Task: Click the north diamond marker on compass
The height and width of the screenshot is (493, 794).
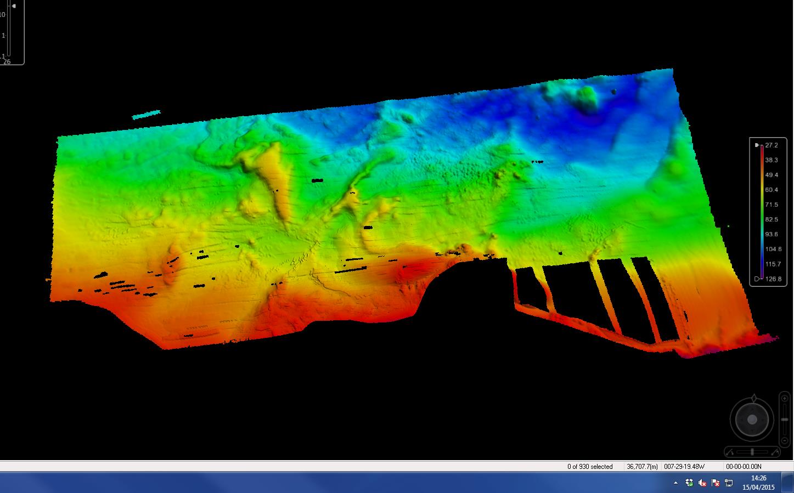Action: tap(754, 398)
